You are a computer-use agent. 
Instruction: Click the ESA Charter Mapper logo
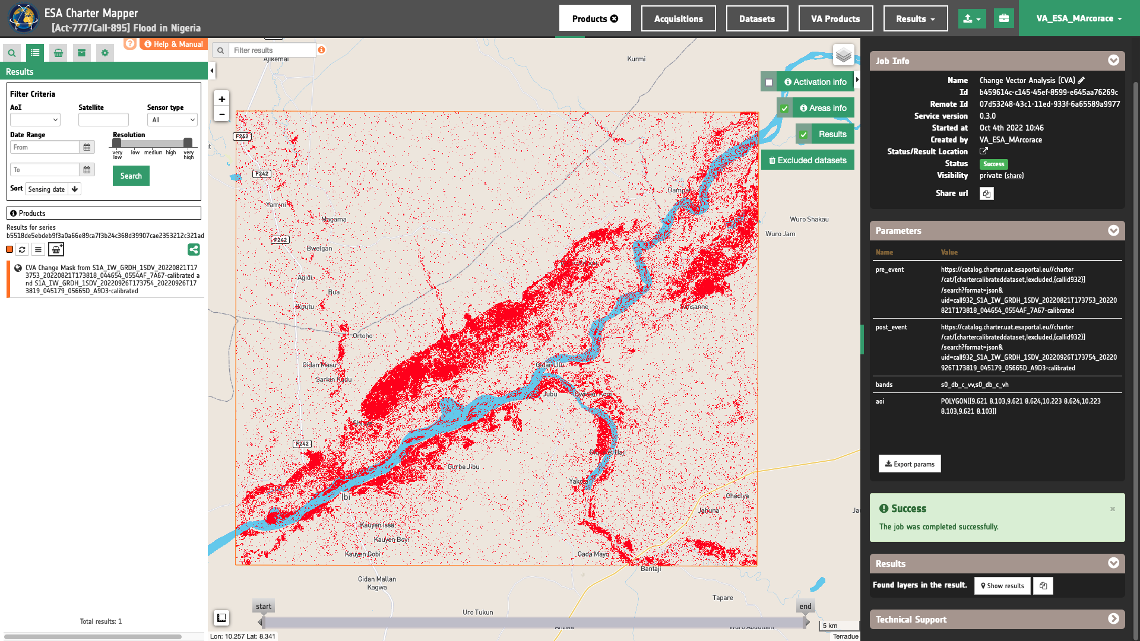point(23,18)
